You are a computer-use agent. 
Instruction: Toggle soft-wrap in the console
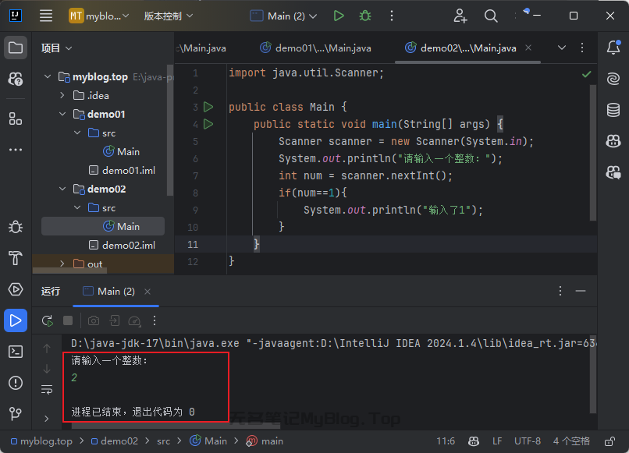[x=47, y=389]
